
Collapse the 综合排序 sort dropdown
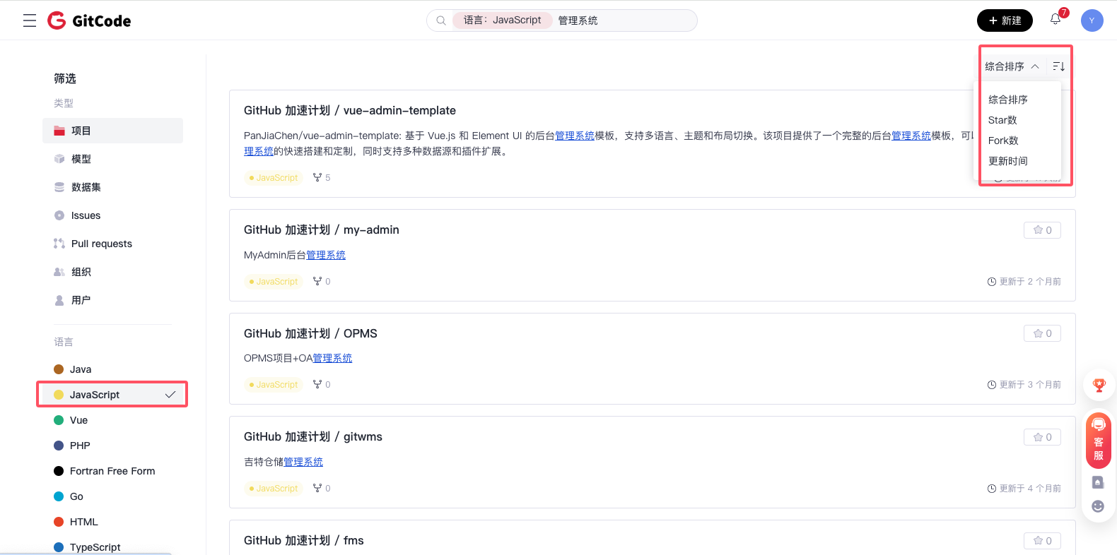tap(1012, 66)
